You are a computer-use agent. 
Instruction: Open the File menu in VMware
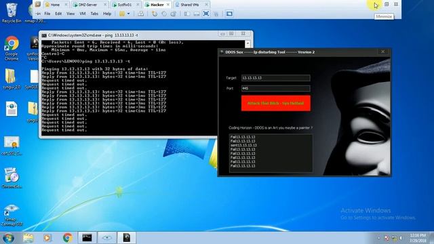47,14
